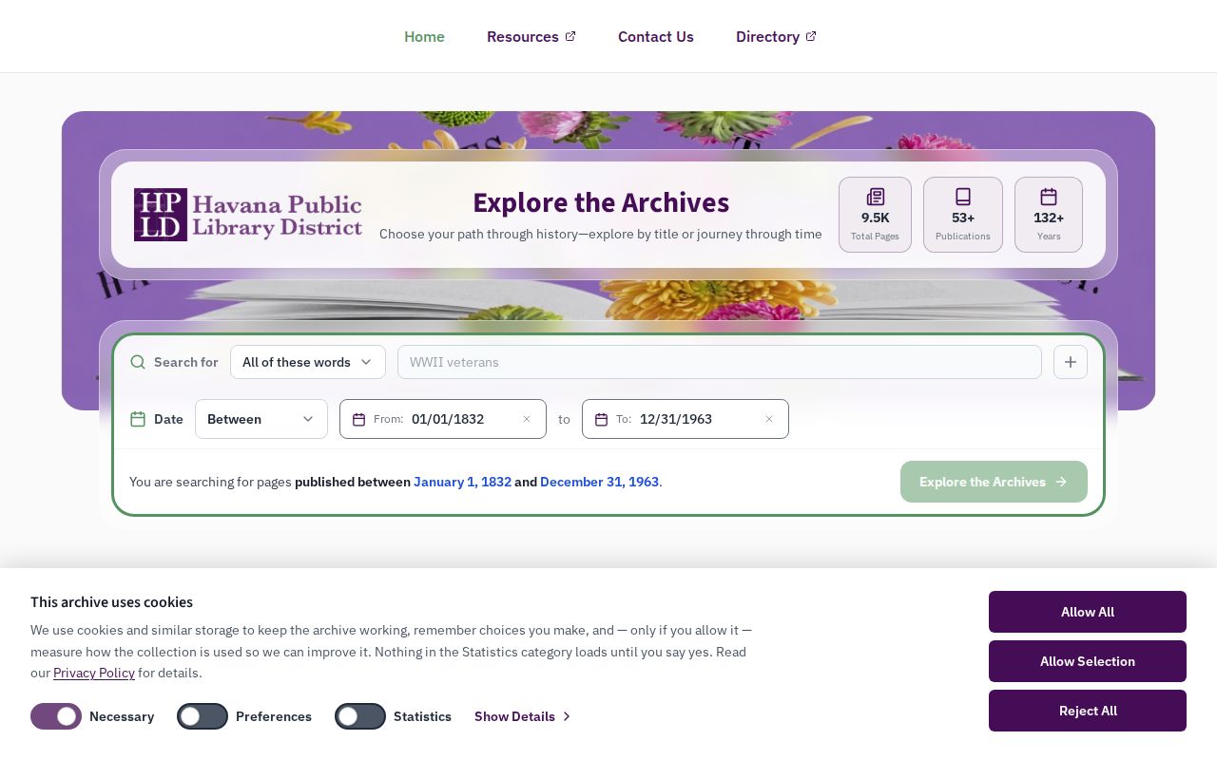Click the arrow icon on Explore the Archives
The image size is (1217, 760).
coord(1061,482)
